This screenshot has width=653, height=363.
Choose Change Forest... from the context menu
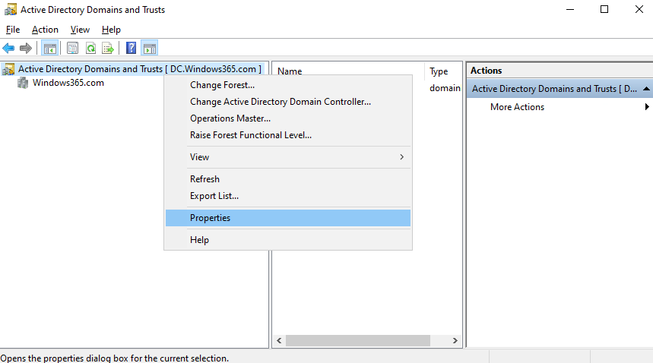tap(288, 85)
